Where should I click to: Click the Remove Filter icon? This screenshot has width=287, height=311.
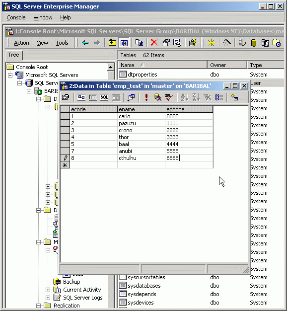(x=208, y=97)
